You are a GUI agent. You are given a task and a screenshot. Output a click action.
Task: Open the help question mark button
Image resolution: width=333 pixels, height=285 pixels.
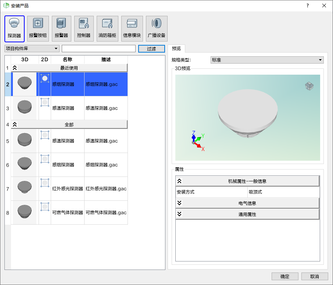click(x=308, y=6)
